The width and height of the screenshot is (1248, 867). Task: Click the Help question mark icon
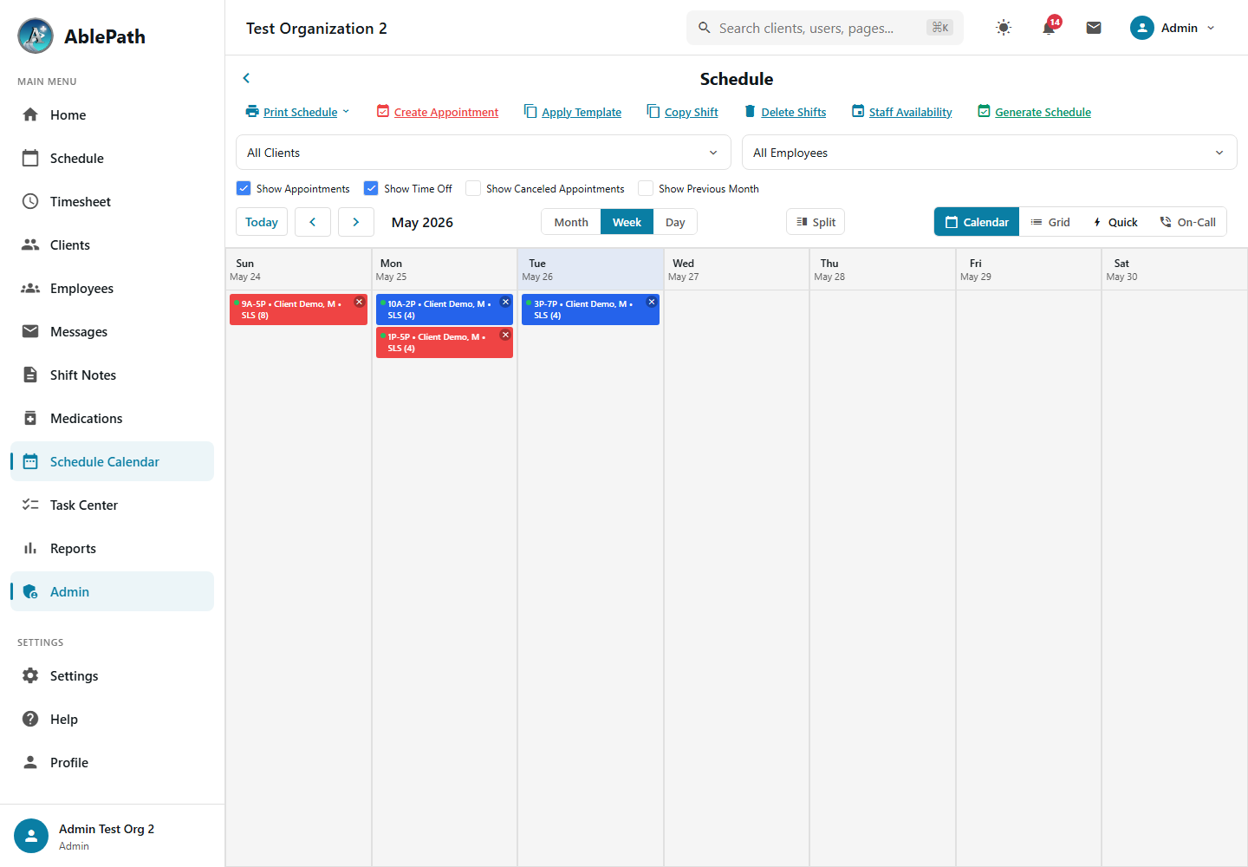30,719
